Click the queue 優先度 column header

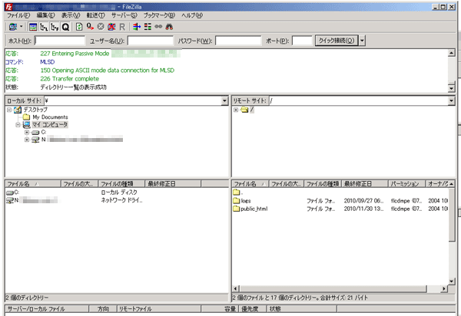(252, 308)
